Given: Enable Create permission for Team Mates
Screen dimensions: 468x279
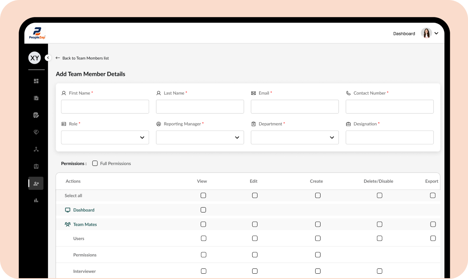Looking at the screenshot, I should [318, 224].
